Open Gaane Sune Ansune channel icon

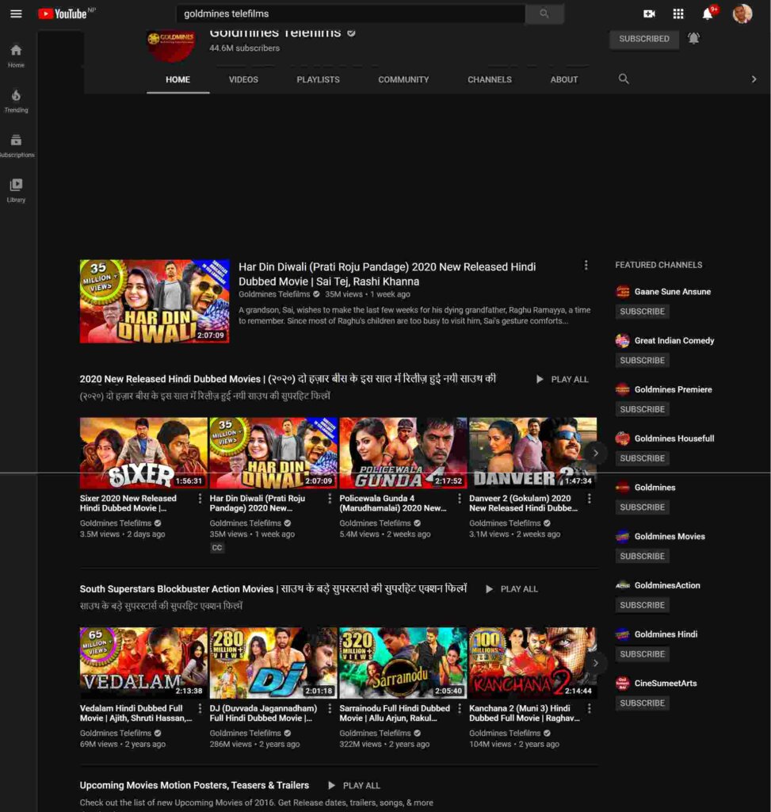[x=623, y=292]
